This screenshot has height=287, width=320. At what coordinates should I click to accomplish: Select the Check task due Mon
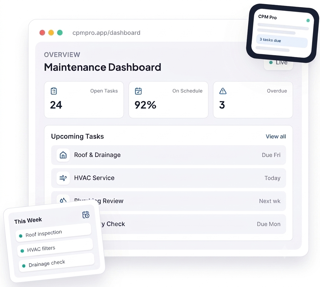coord(193,224)
